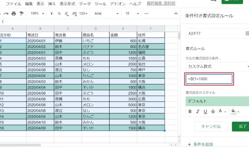Open the zoom 100% dropdown
Image resolution: width=249 pixels, height=147 pixels.
coord(37,13)
